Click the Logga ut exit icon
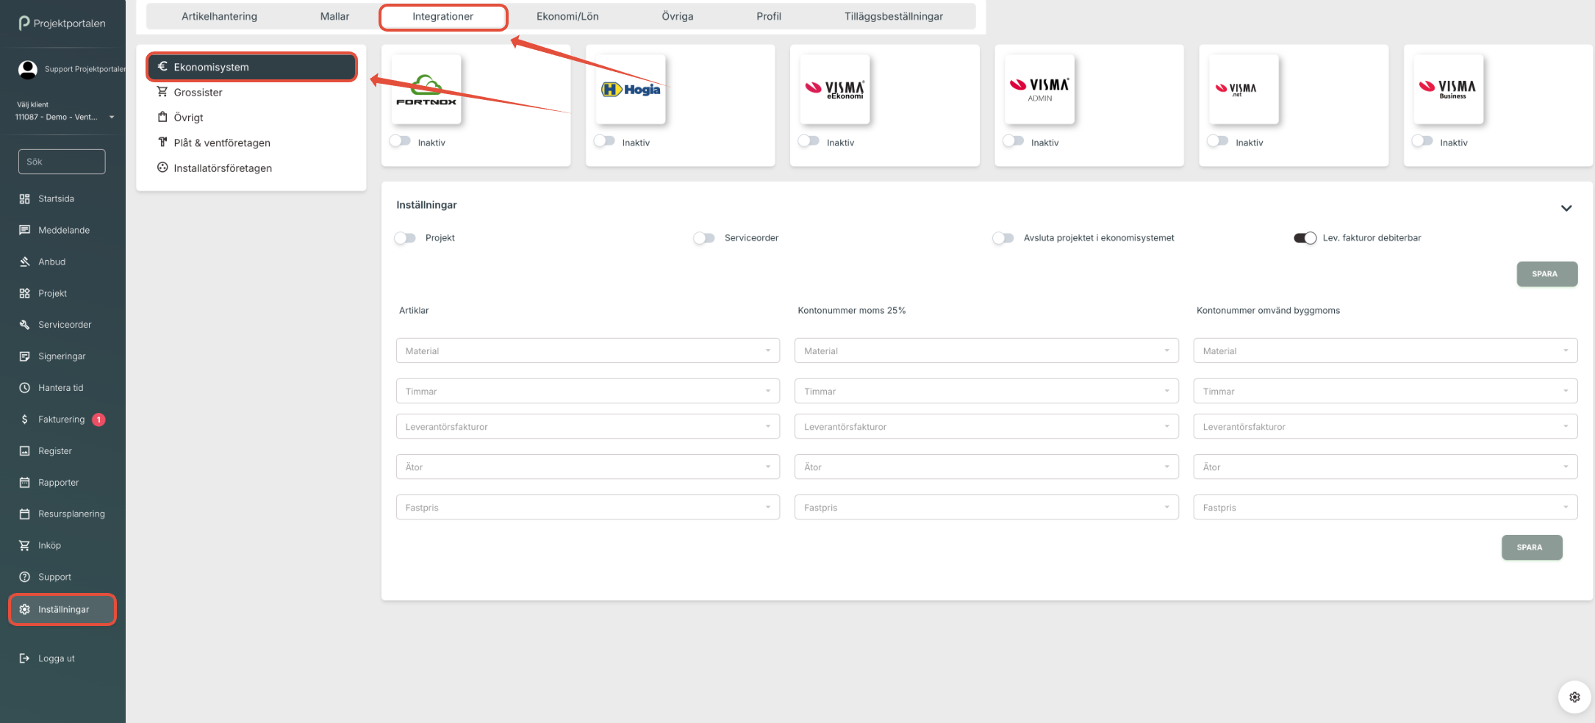Screen dimensions: 1595x723 pyautogui.click(x=24, y=658)
